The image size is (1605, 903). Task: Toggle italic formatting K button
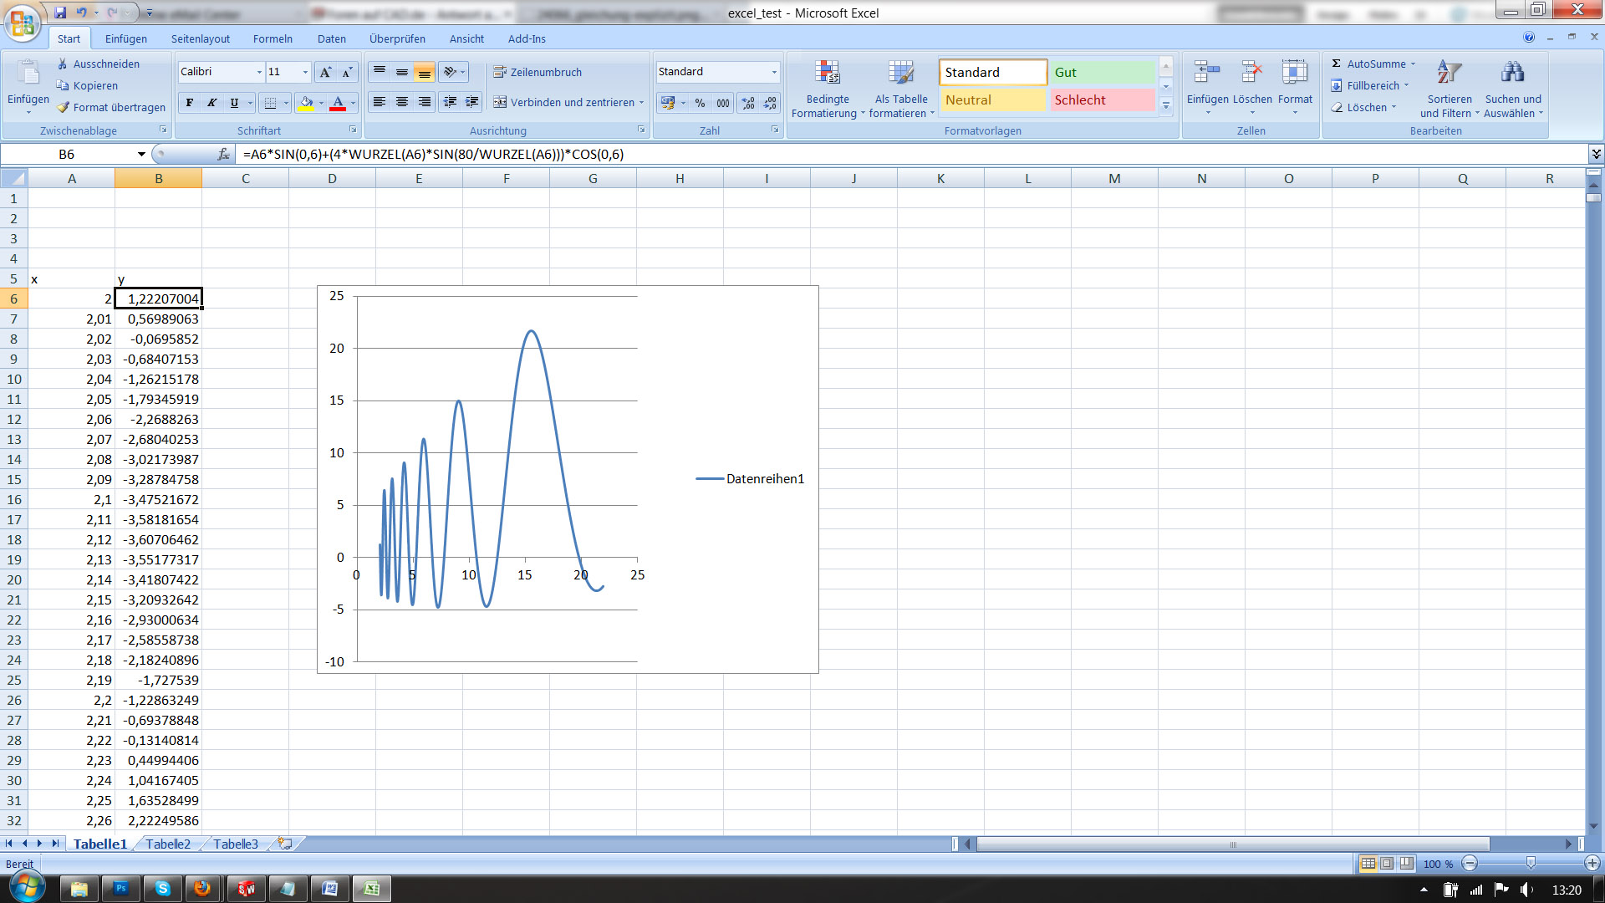pyautogui.click(x=212, y=103)
